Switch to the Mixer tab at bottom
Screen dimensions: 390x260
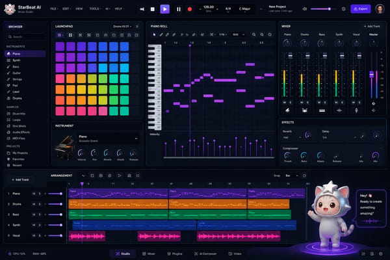(x=149, y=253)
